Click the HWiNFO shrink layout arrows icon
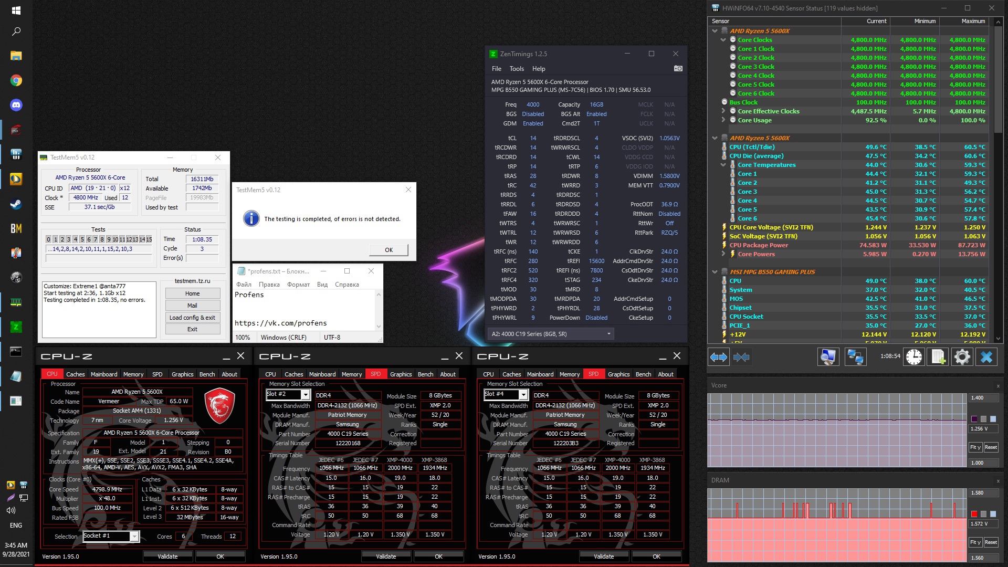Viewport: 1008px width, 567px height. click(x=741, y=358)
